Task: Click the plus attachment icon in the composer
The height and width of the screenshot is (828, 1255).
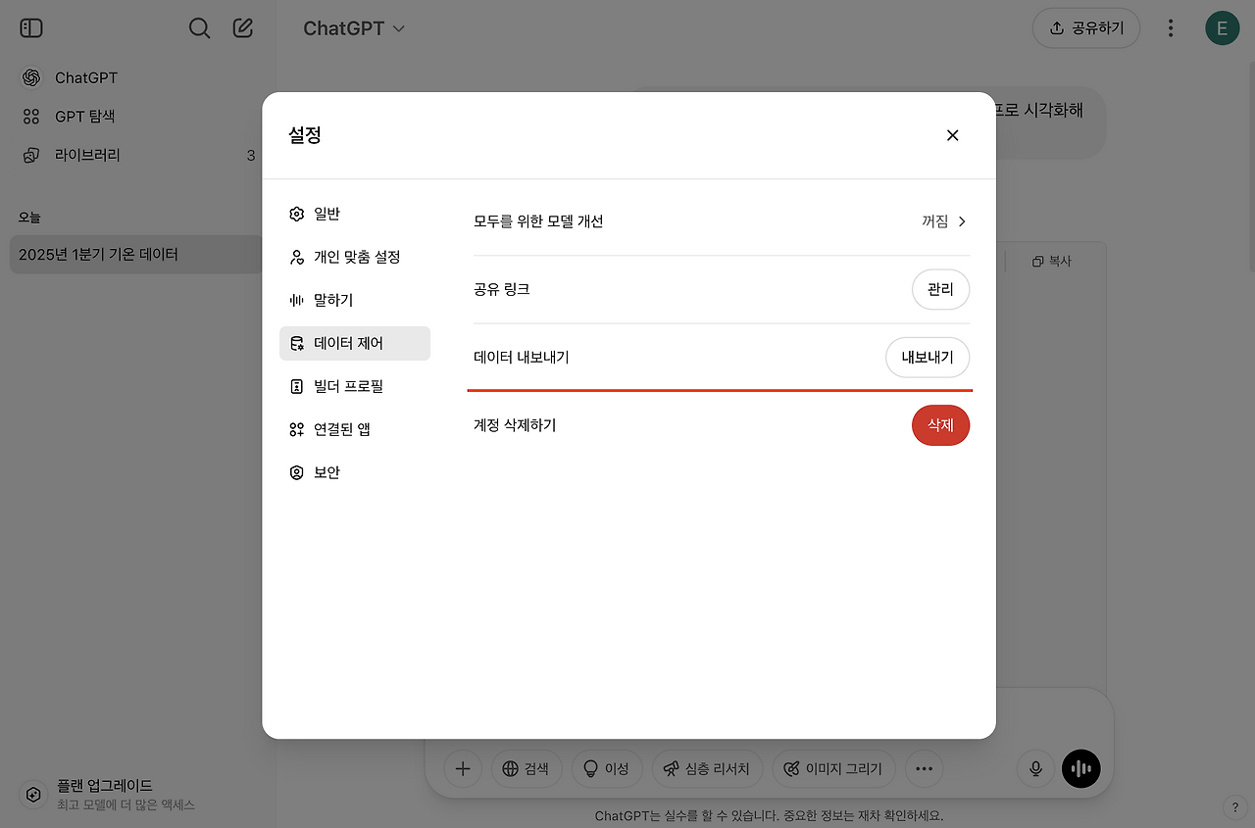Action: tap(462, 768)
